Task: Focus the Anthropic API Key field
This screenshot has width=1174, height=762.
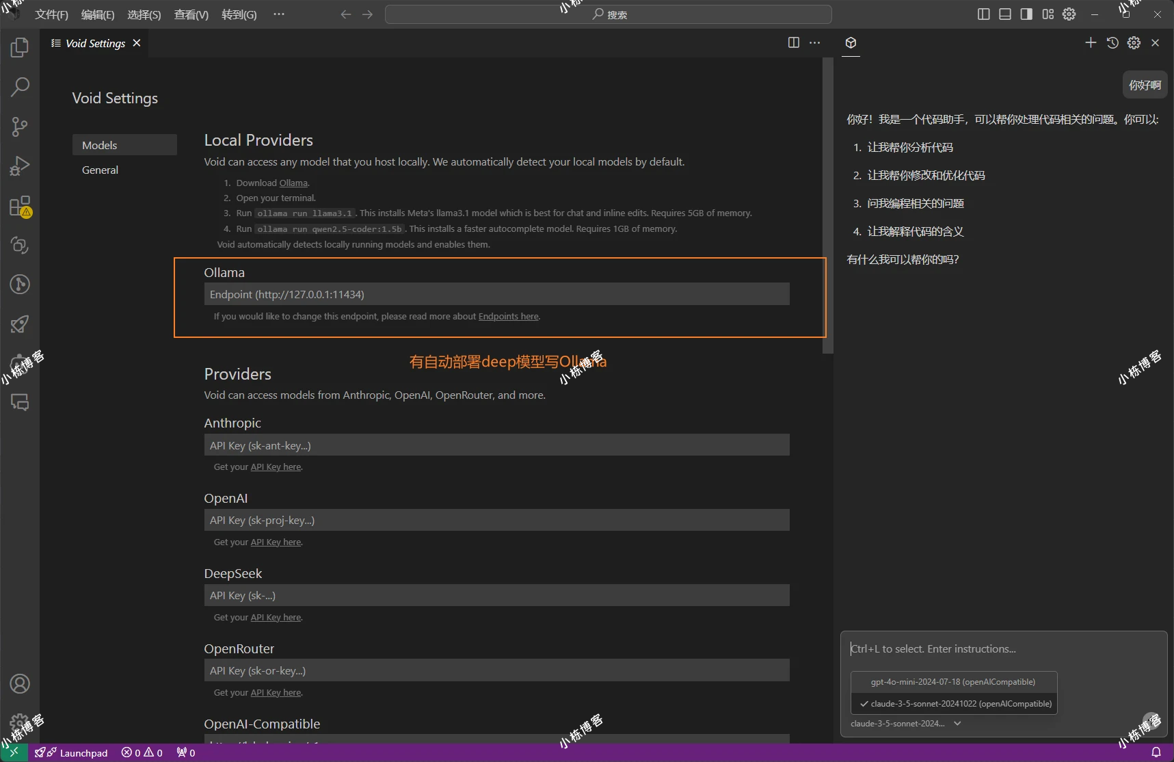Action: tap(496, 445)
